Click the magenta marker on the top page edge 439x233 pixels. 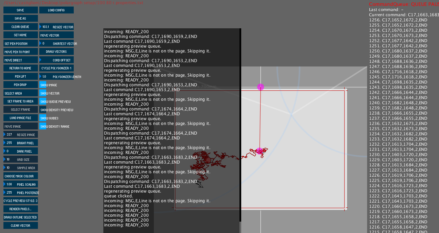pyautogui.click(x=261, y=87)
